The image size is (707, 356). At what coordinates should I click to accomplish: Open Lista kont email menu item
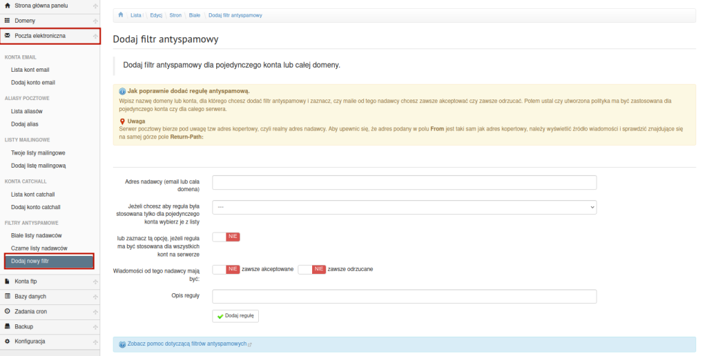(x=30, y=70)
